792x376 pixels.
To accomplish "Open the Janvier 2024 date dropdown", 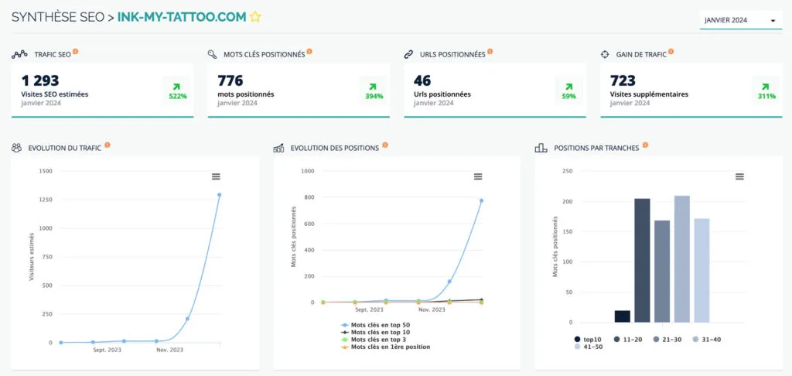I will click(740, 20).
